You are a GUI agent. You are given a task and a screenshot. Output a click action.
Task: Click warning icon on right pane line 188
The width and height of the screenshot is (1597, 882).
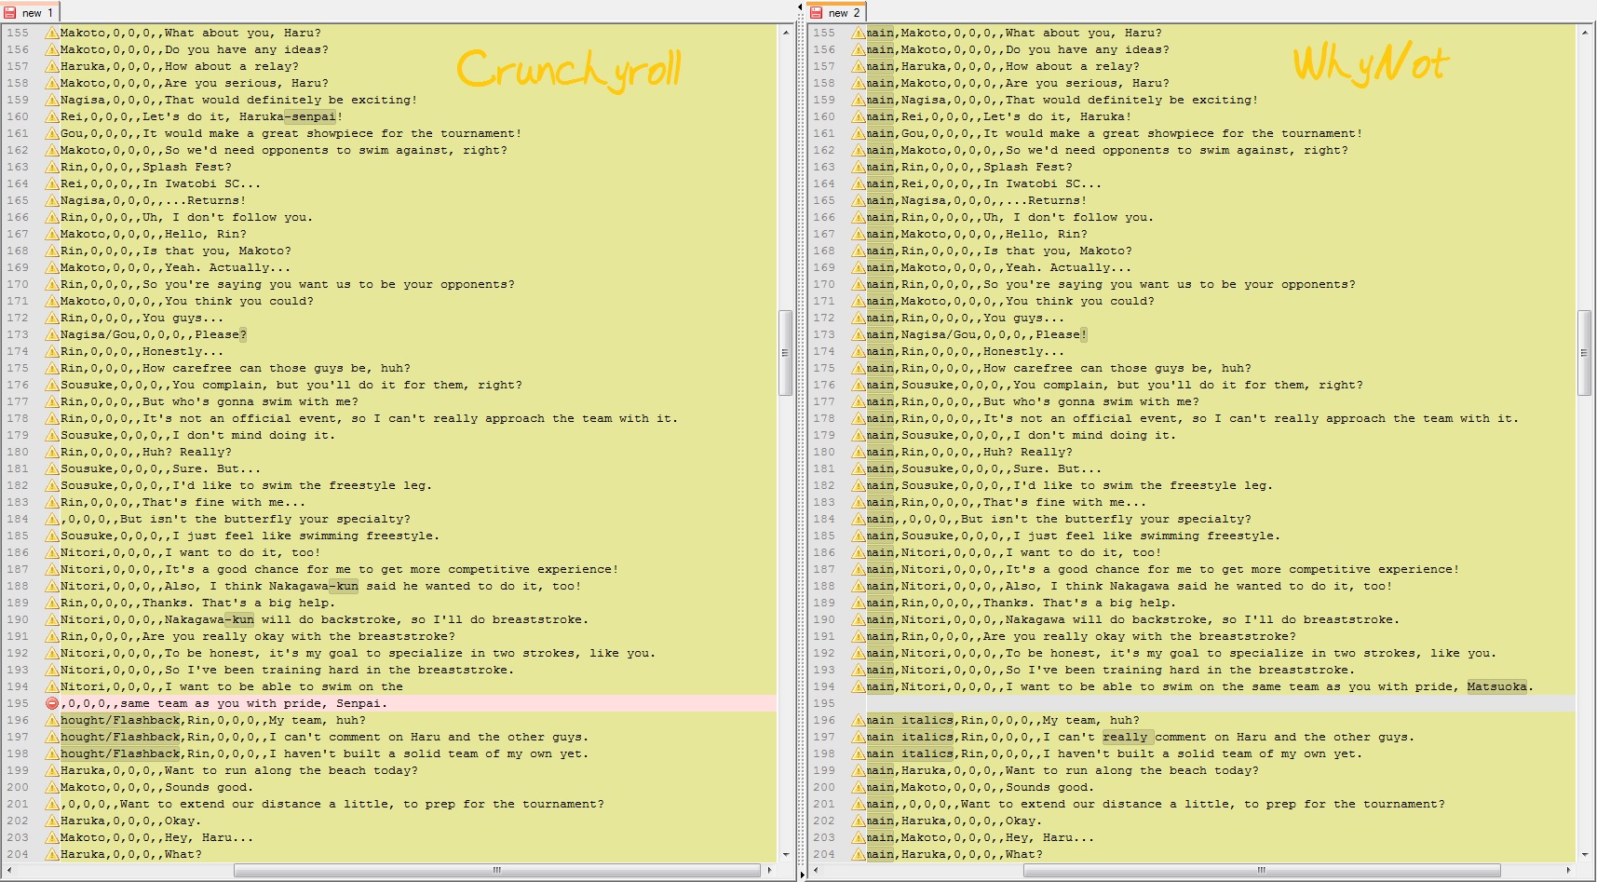859,586
